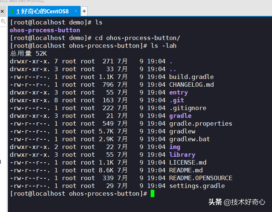
Task: Click the 796 size of CHANGELOG.md
Action: coord(108,85)
